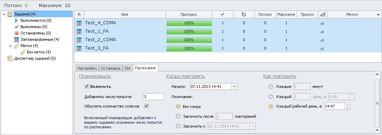Open the Начало date dropdown arrow

(234, 86)
